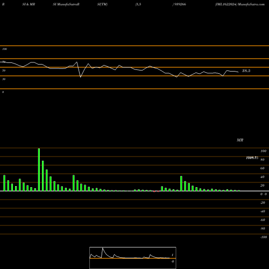Click the 60 label on MR axis
269x269 pixels.
[262, 168]
